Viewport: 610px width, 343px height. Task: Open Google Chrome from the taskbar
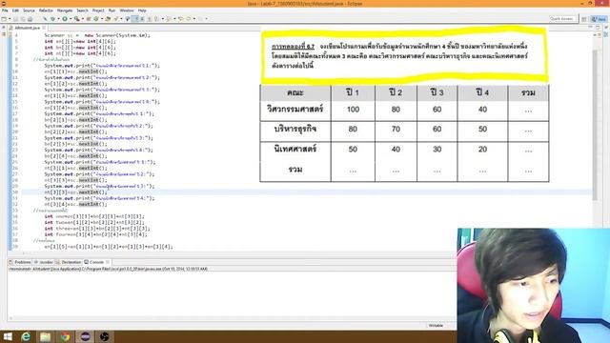pos(66,336)
